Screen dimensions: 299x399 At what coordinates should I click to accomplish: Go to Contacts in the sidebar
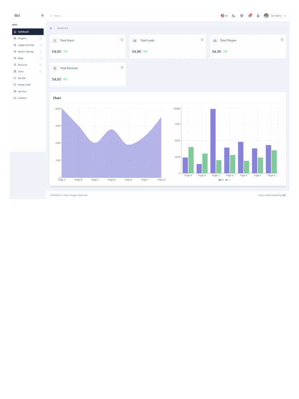[x=22, y=98]
